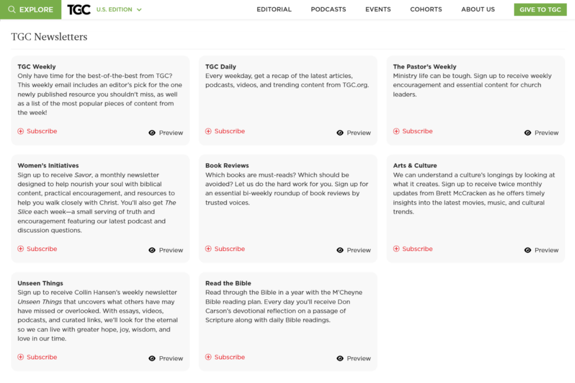
Task: Click the eye icon on Unseen Things card
Action: tap(152, 358)
